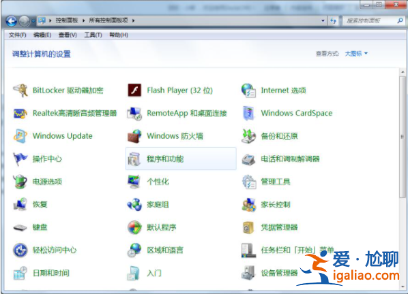Viewport: 408px width, 294px height.
Task: Open the Windows Update text link
Action: [63, 136]
